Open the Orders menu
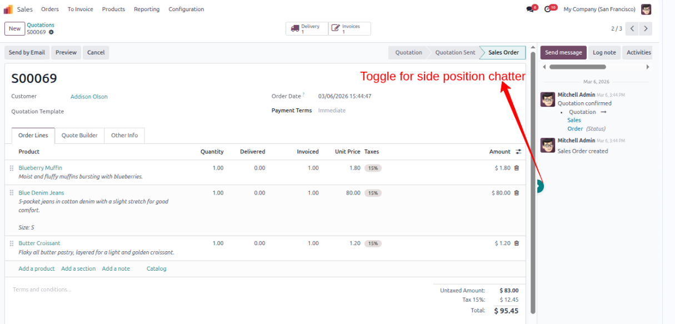The height and width of the screenshot is (324, 675). (x=50, y=9)
